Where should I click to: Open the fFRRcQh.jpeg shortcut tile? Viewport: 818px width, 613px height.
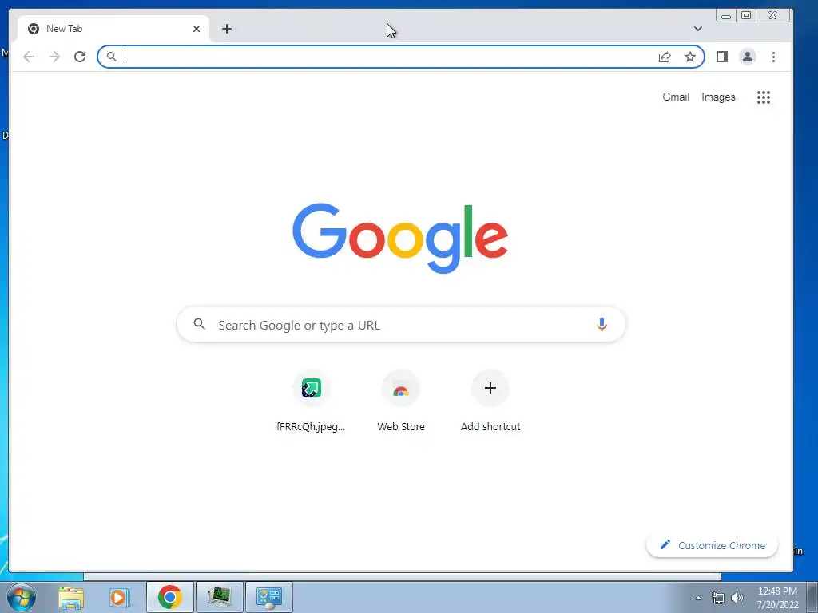pos(311,401)
